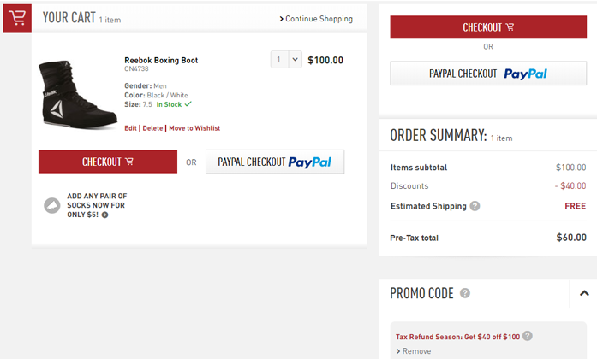Click the Estimated Shipping help icon
597x359 pixels.
[x=475, y=206]
